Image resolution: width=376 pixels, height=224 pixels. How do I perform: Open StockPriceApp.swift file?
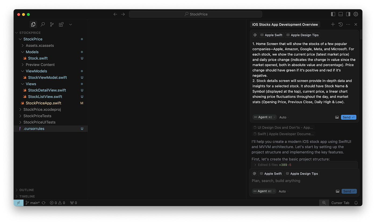(50, 103)
